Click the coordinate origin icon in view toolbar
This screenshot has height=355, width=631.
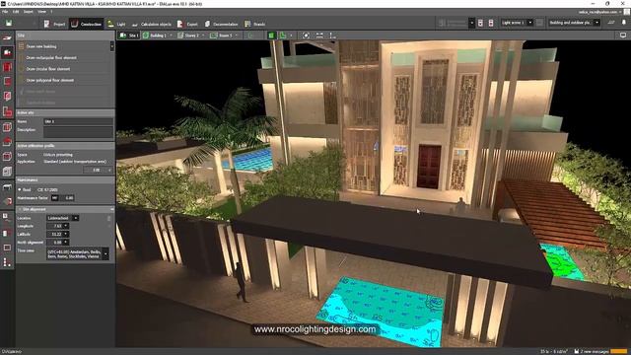tap(332, 35)
